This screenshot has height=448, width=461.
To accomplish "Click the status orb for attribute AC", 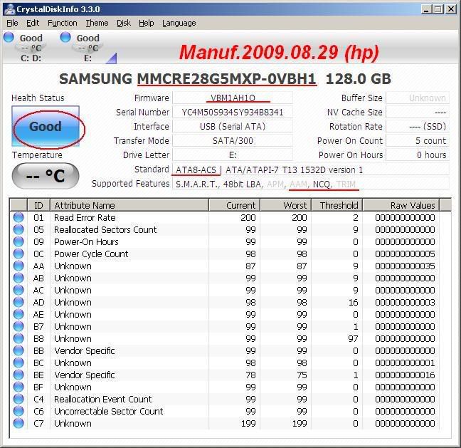I will click(x=18, y=290).
